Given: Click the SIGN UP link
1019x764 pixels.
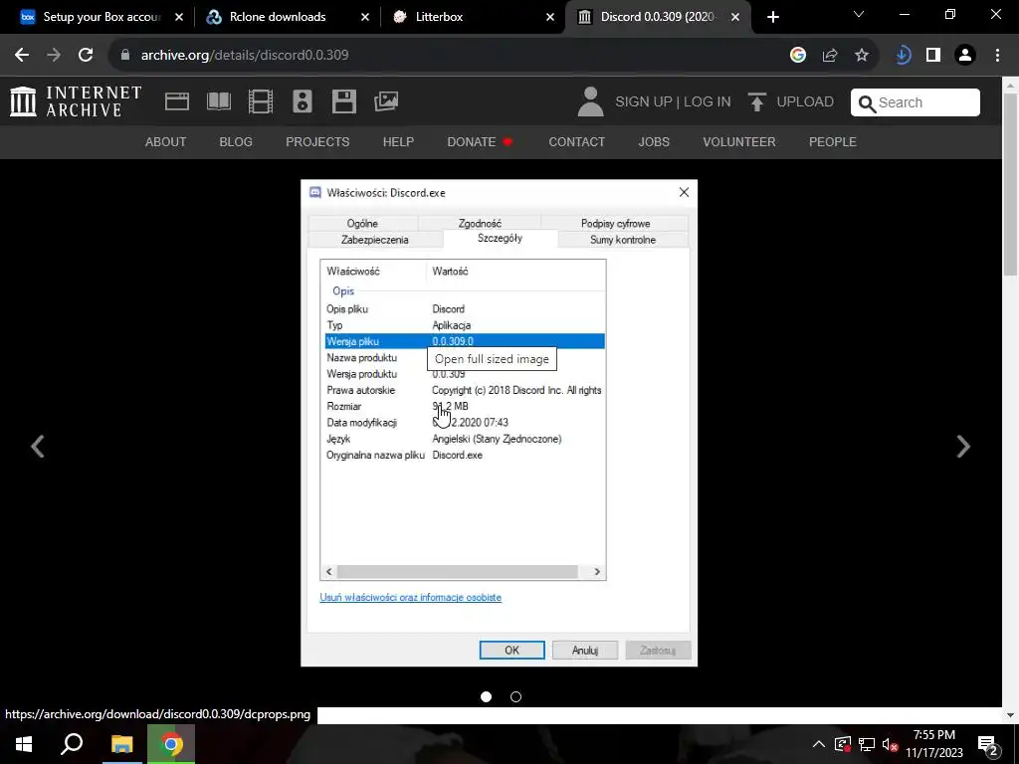Looking at the screenshot, I should click(x=644, y=102).
